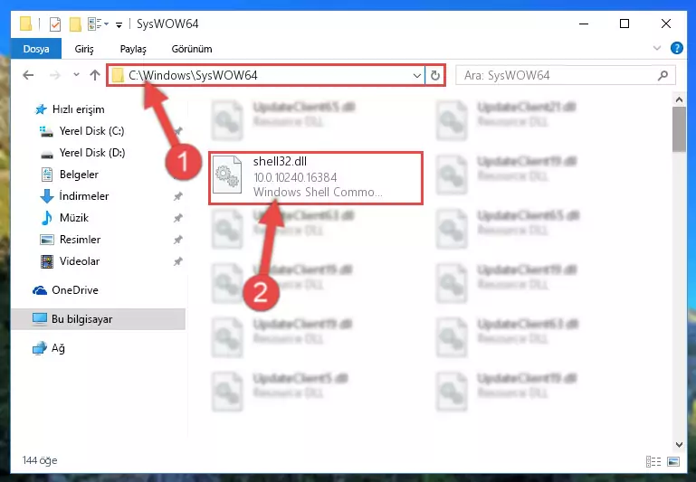This screenshot has width=696, height=482.
Task: Click the scrollbar down arrow
Action: tap(679, 444)
